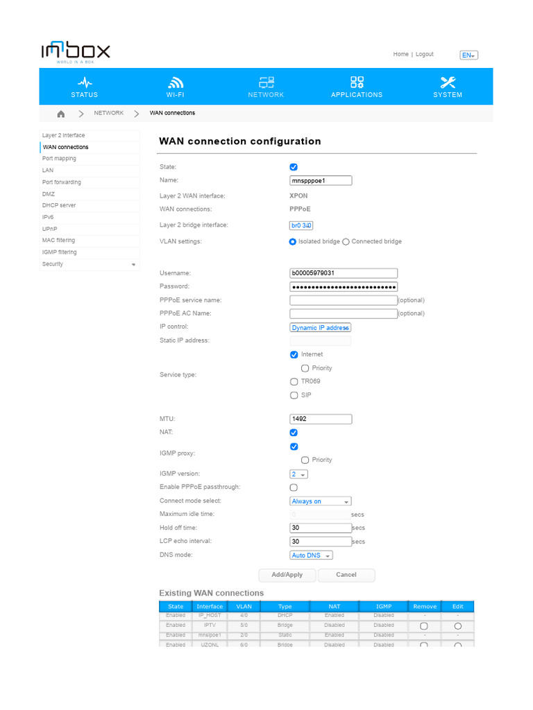Open the NETWORK devices icon
Image resolution: width=533 pixels, height=710 pixels.
point(266,83)
